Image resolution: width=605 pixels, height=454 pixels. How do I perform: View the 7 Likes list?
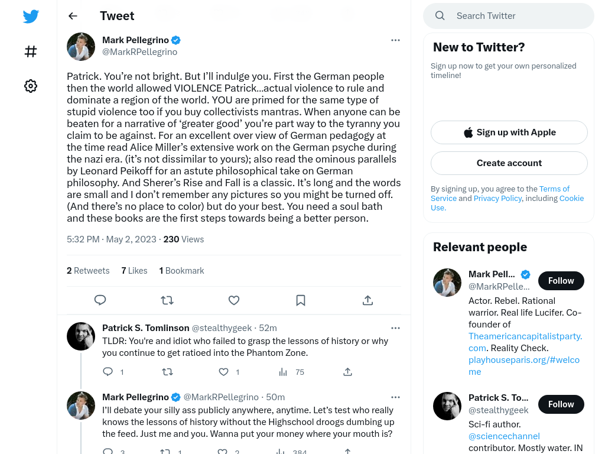[x=134, y=271]
